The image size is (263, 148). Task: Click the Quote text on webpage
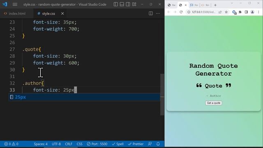click(214, 86)
